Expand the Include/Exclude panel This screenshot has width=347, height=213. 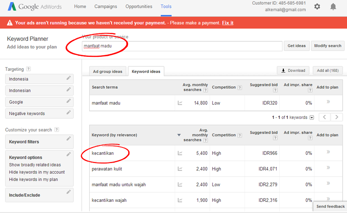click(39, 195)
